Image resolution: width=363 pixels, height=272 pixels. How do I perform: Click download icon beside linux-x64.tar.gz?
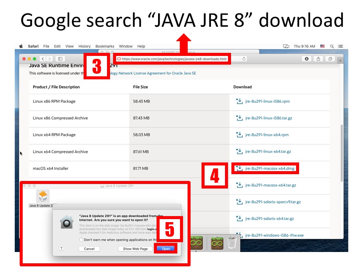(x=239, y=151)
